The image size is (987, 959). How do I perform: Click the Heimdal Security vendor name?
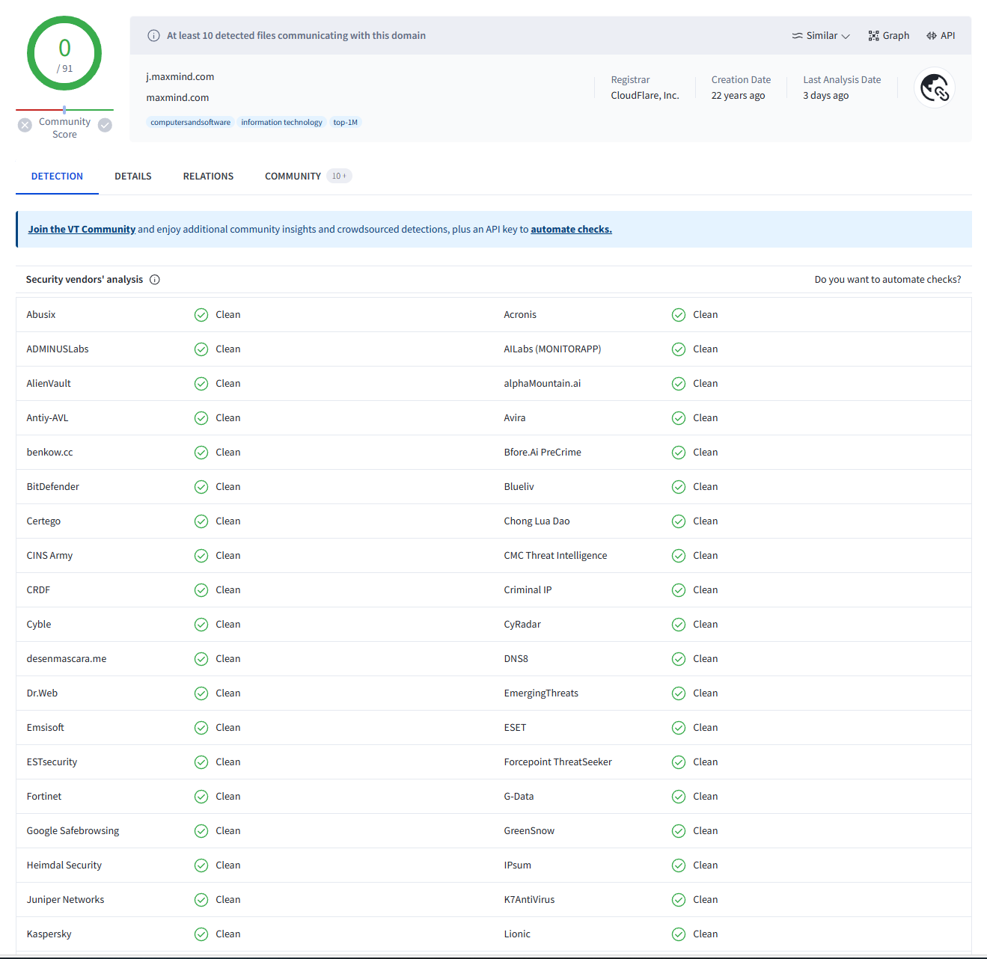[64, 865]
